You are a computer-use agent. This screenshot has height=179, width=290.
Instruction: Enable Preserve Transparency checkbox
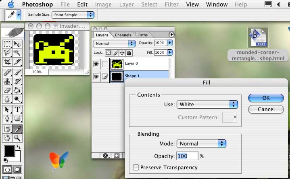[x=136, y=167]
